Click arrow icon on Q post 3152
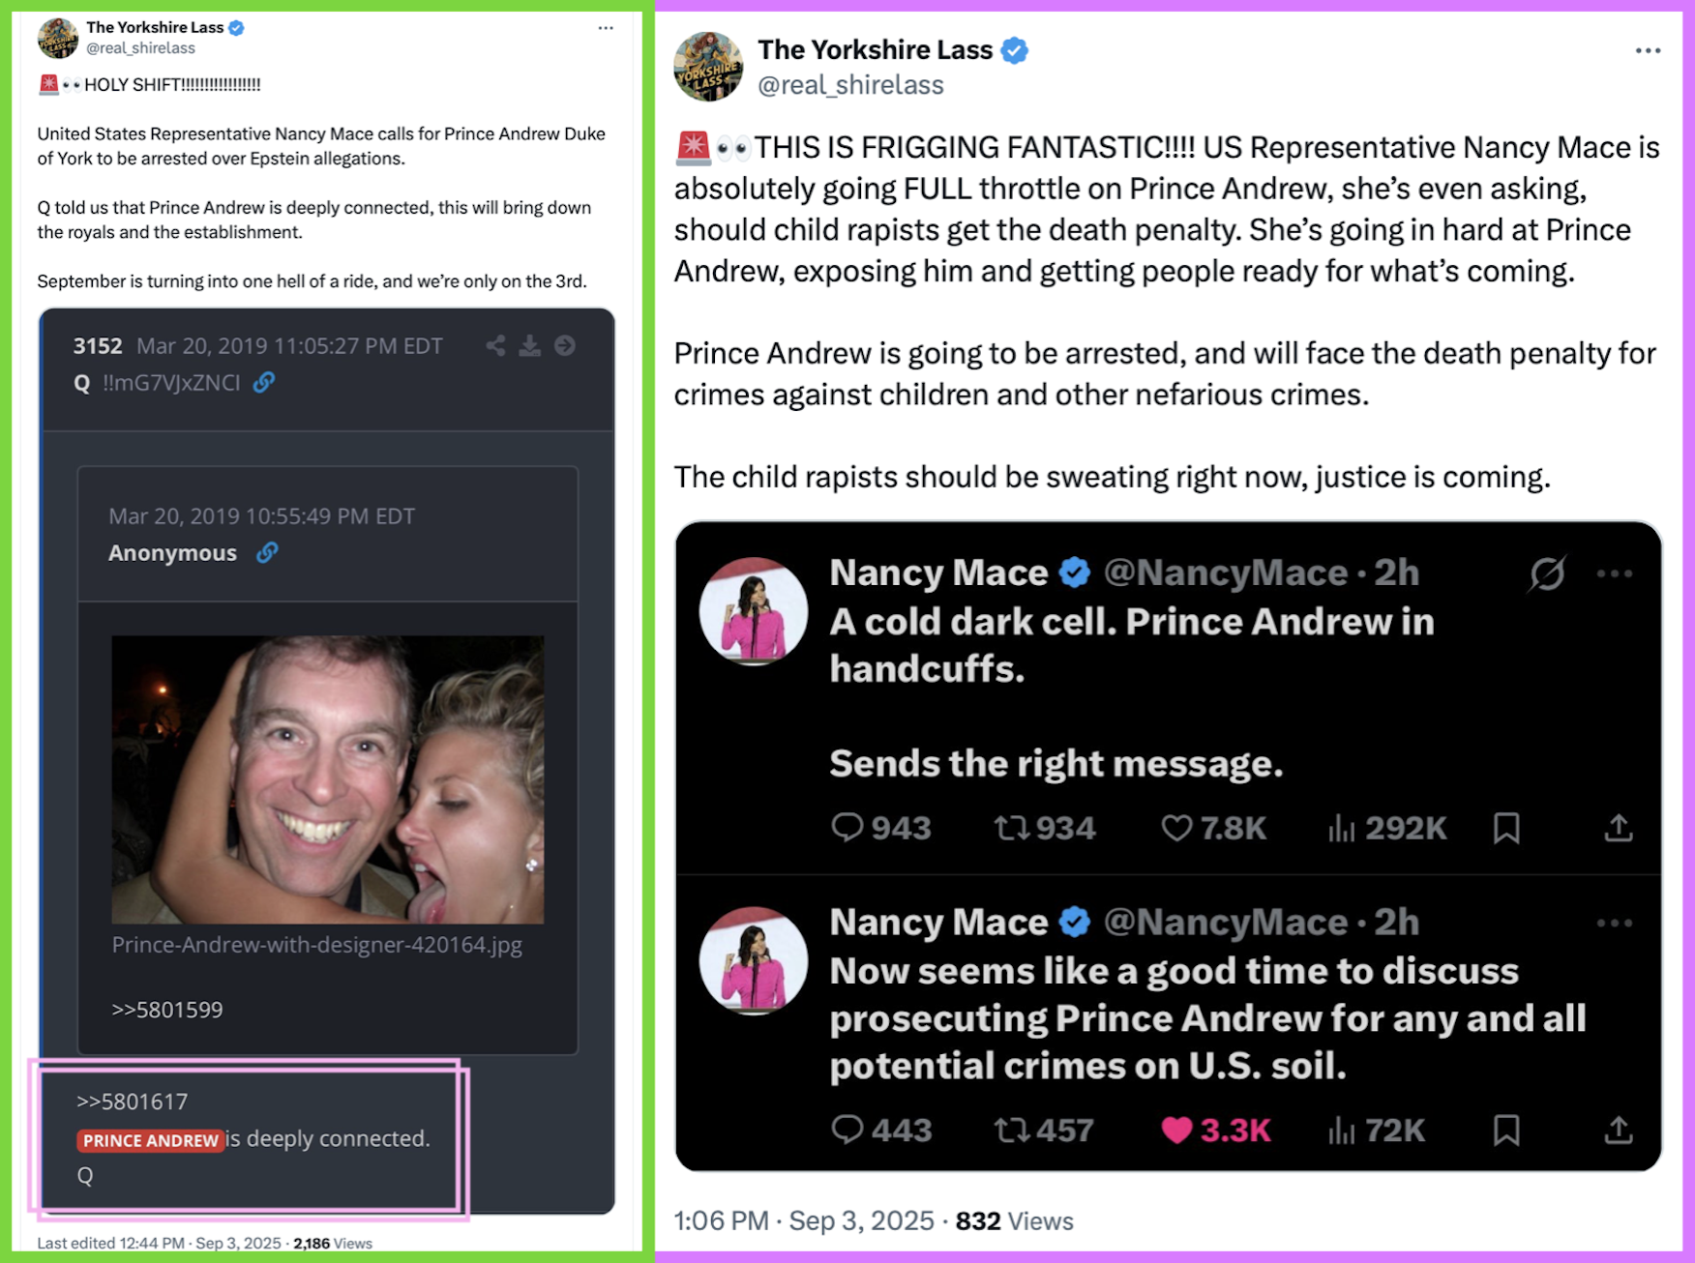The width and height of the screenshot is (1695, 1263). [x=565, y=346]
